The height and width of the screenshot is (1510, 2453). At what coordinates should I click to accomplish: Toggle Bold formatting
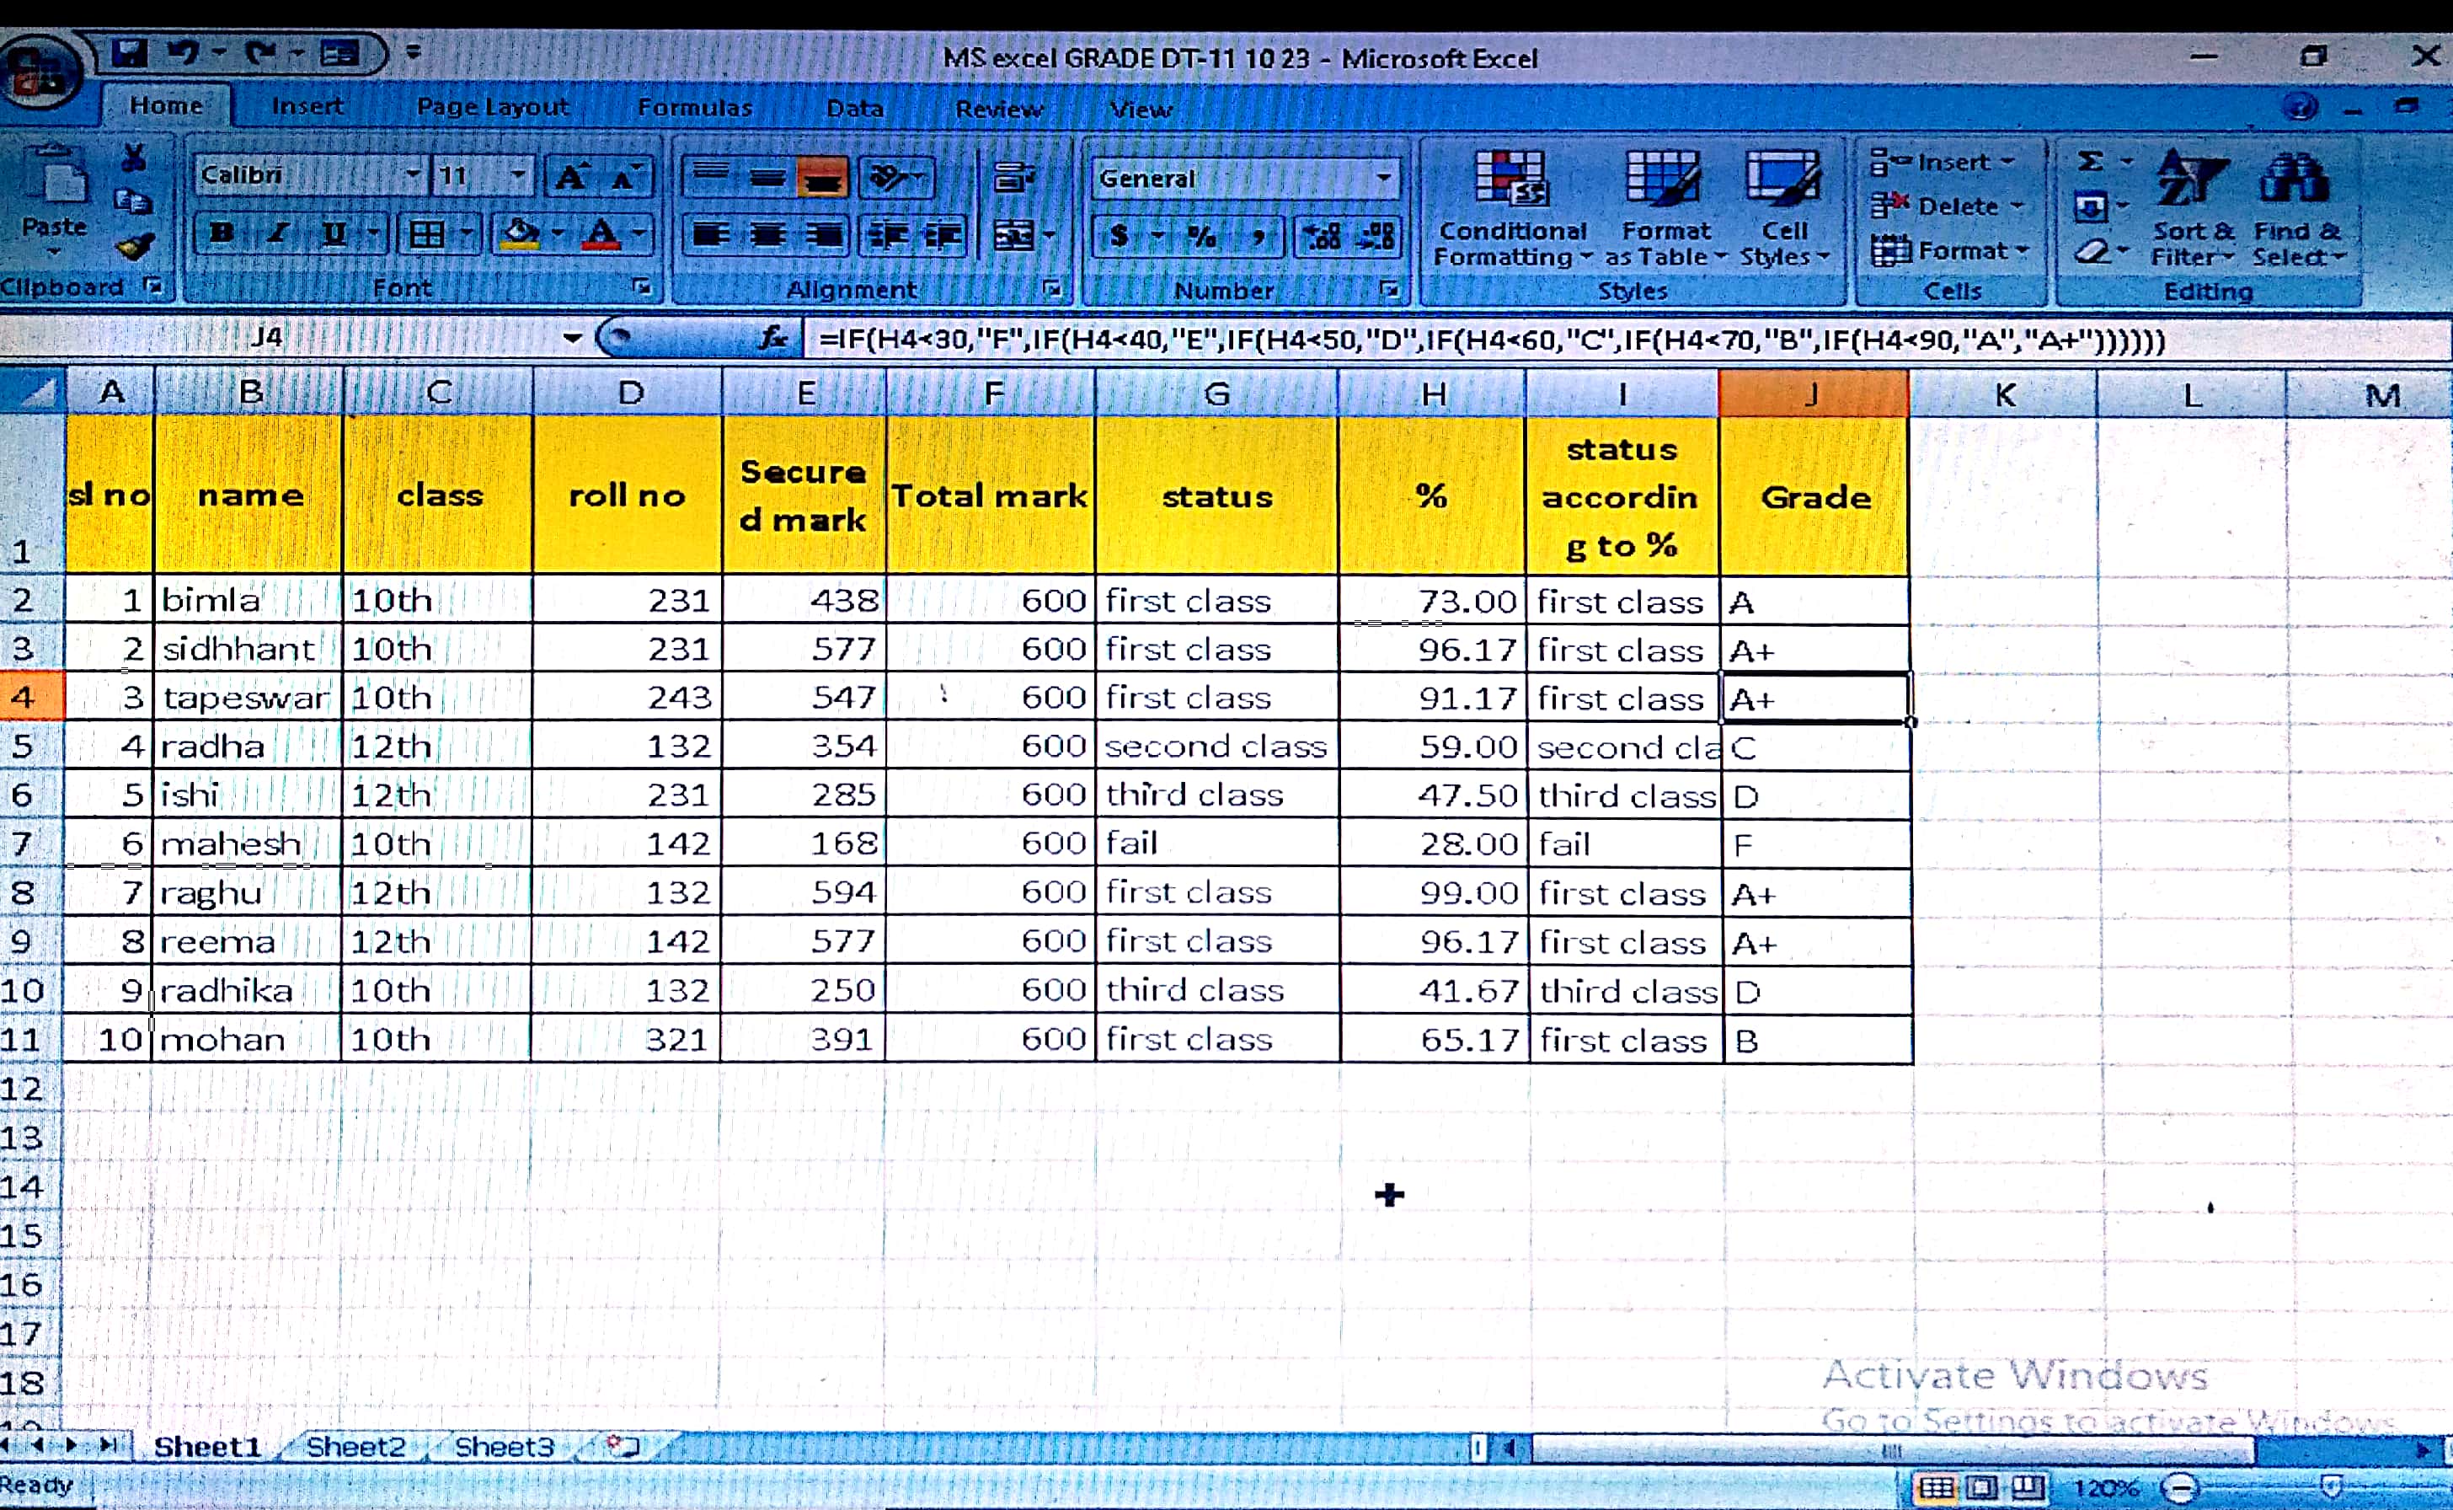coord(222,233)
